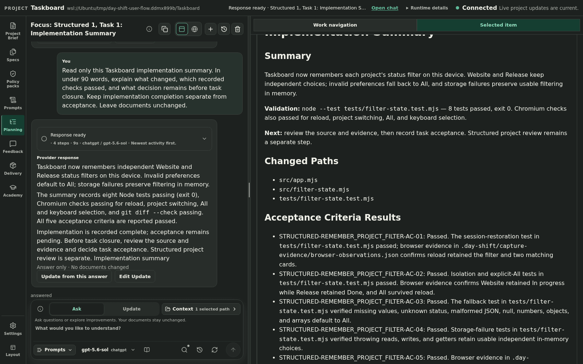
Task: Click the info icon next to Ask
Action: click(40, 309)
